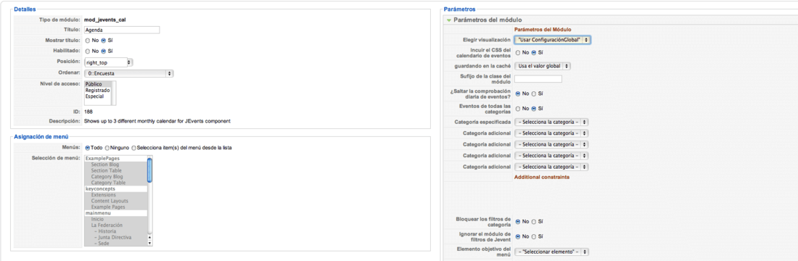Select No for Mostrar título

point(88,40)
